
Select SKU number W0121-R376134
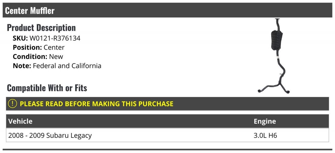[55, 38]
